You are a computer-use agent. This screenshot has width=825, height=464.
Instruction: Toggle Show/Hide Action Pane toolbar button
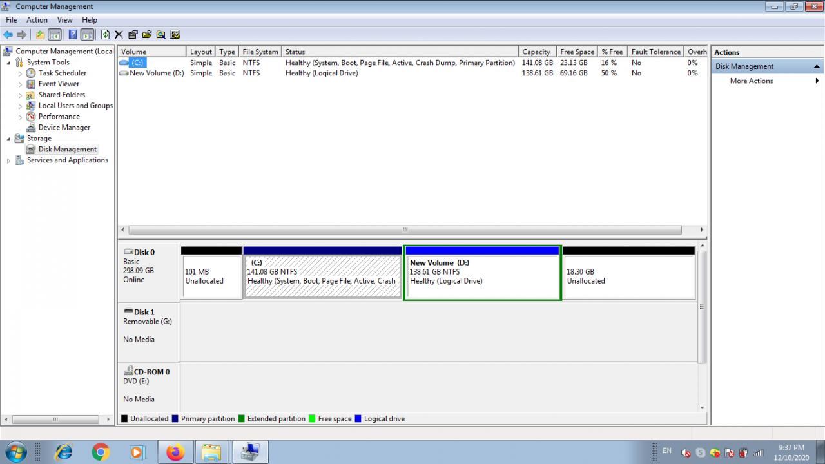click(x=88, y=35)
